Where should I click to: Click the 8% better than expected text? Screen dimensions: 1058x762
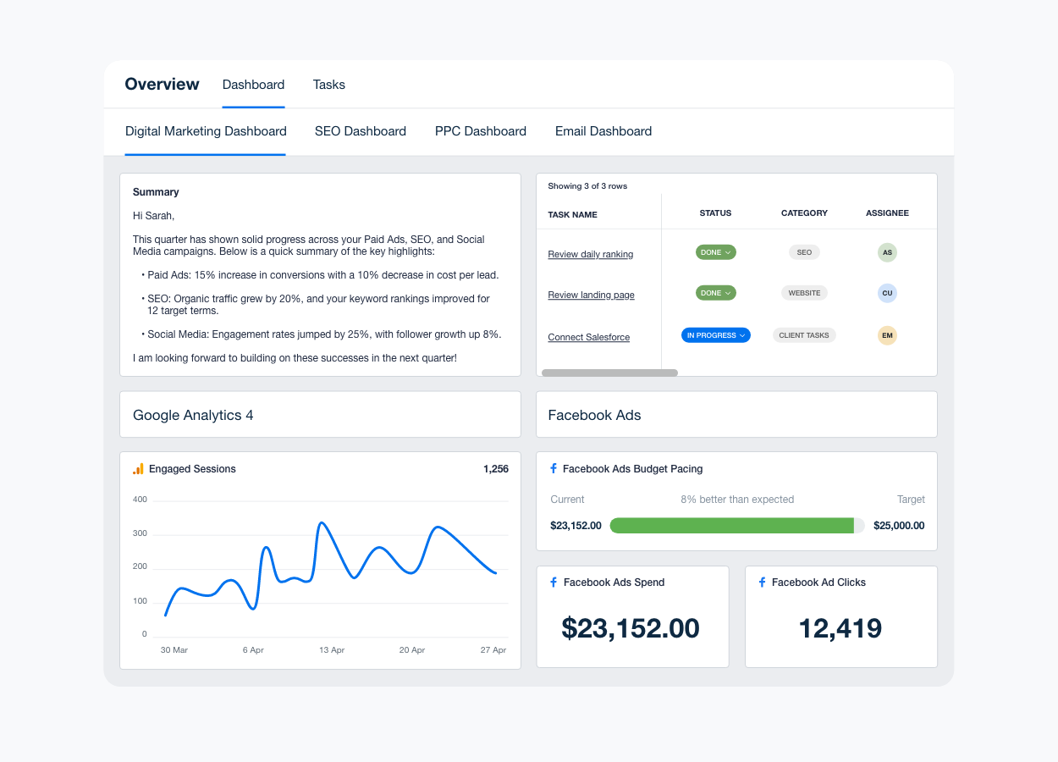pyautogui.click(x=737, y=500)
